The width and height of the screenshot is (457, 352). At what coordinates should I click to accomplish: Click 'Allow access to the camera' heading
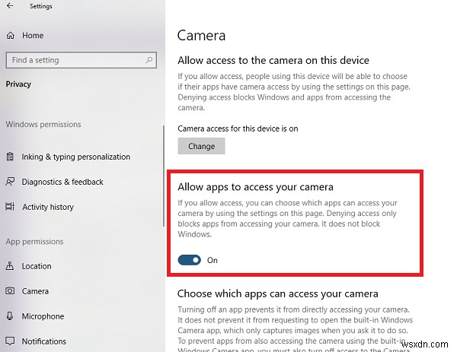[x=273, y=60]
